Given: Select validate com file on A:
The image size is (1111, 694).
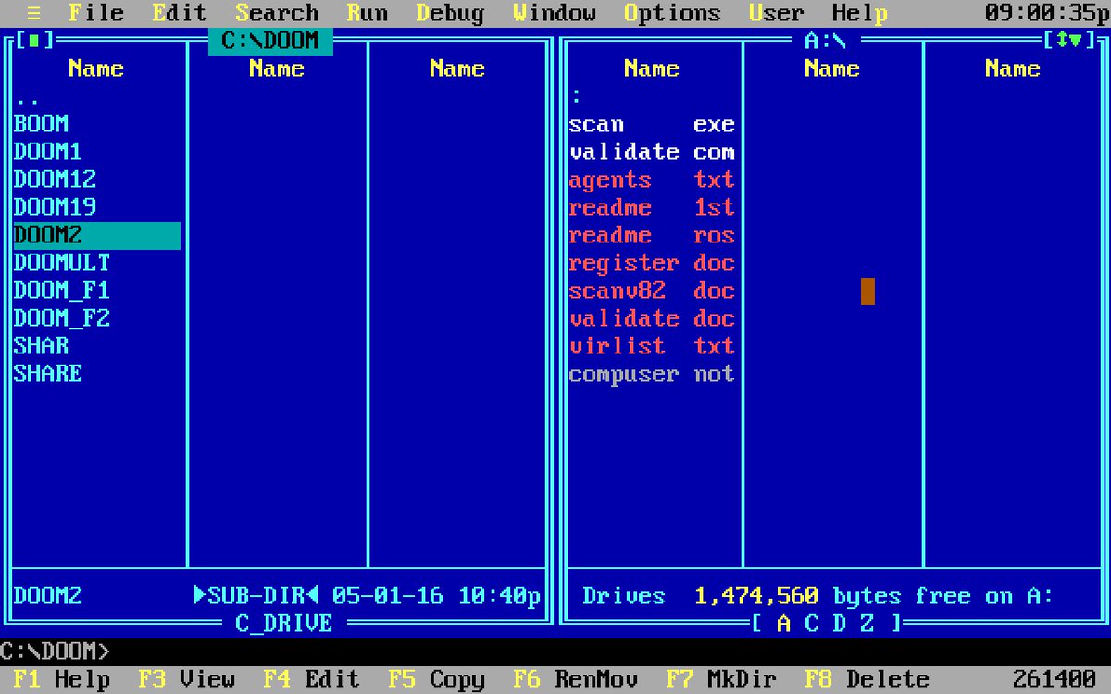Looking at the screenshot, I should [x=652, y=152].
